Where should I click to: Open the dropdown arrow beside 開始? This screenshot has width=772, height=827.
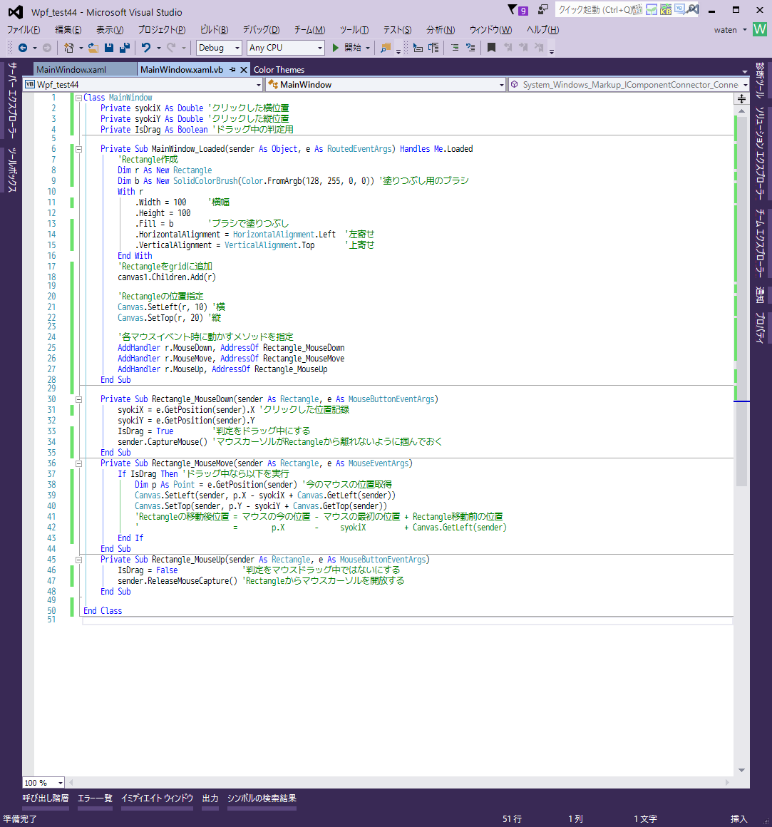tap(368, 48)
